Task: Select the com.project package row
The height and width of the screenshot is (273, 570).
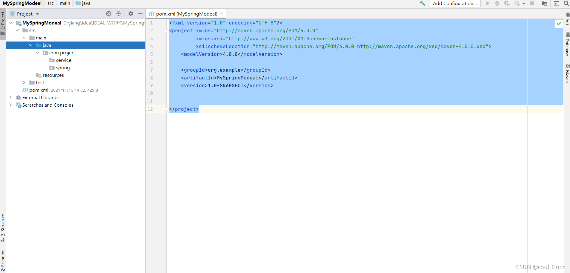Action: coord(76,53)
